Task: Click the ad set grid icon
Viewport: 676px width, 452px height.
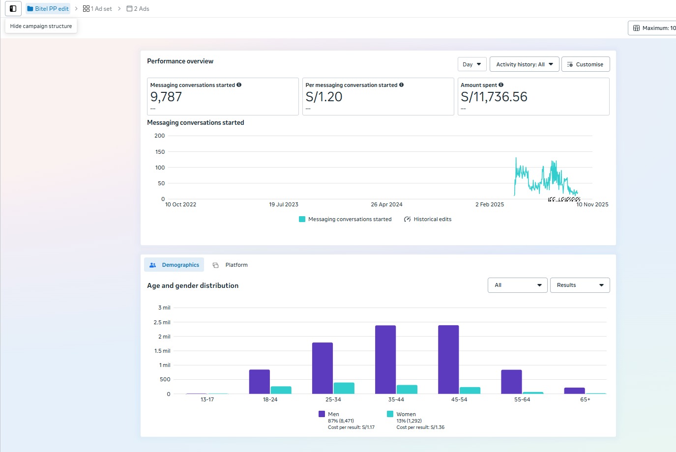Action: [86, 9]
